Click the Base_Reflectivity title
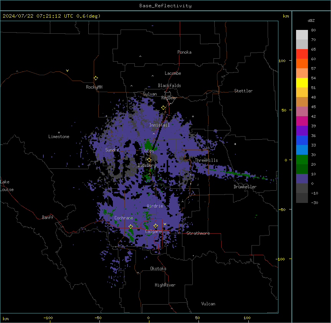The height and width of the screenshot is (323, 331). coord(165,6)
